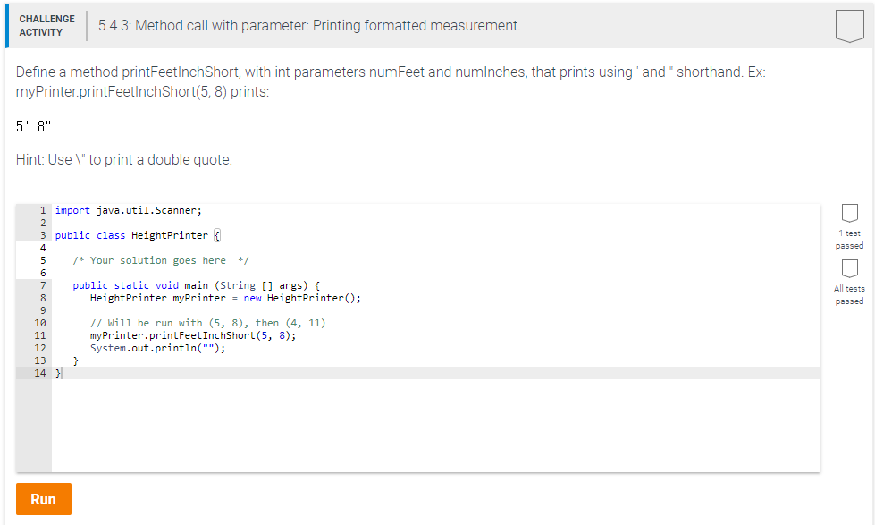The height and width of the screenshot is (525, 875).
Task: Click the CHALLENGE ACTIVITY label
Action: [x=46, y=24]
